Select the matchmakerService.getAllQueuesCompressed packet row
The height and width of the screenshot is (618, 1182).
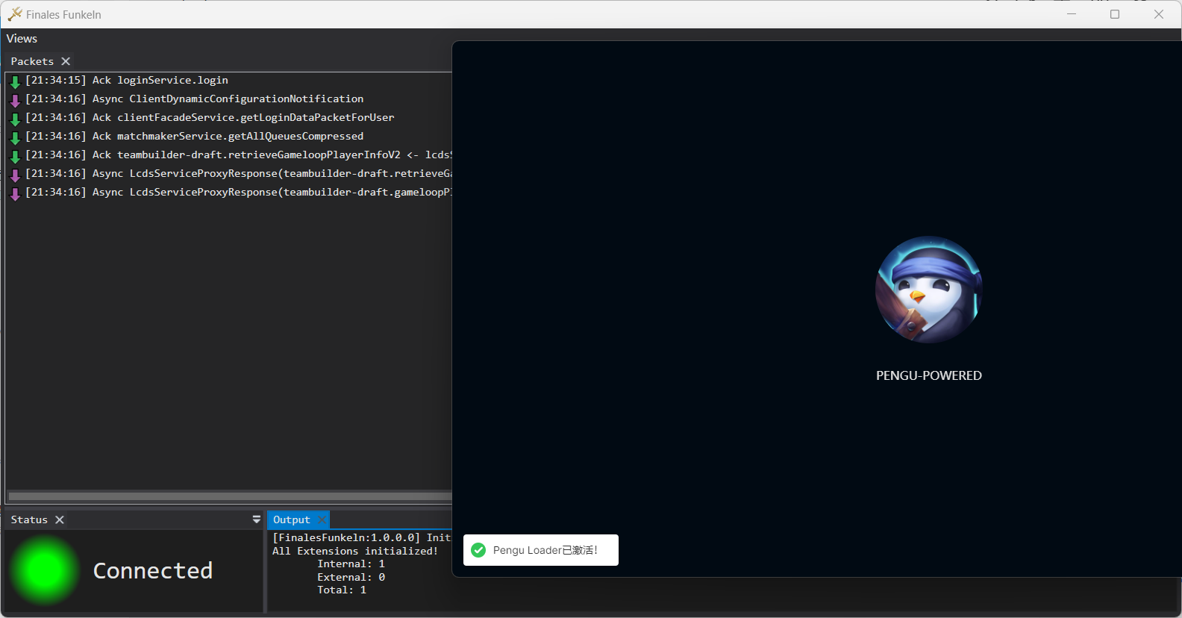229,137
